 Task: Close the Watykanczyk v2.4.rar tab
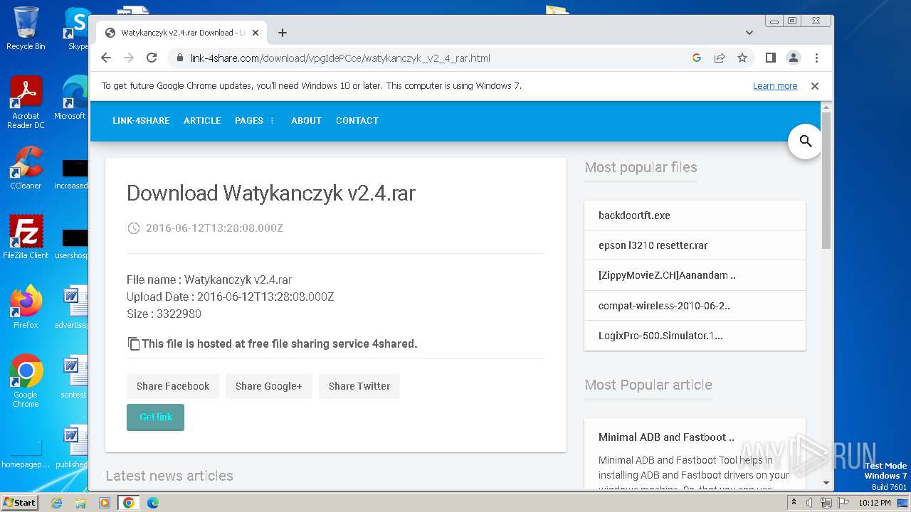(x=256, y=33)
